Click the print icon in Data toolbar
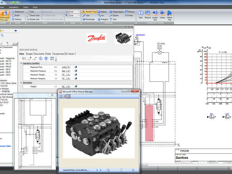The image size is (232, 174). click(x=46, y=58)
